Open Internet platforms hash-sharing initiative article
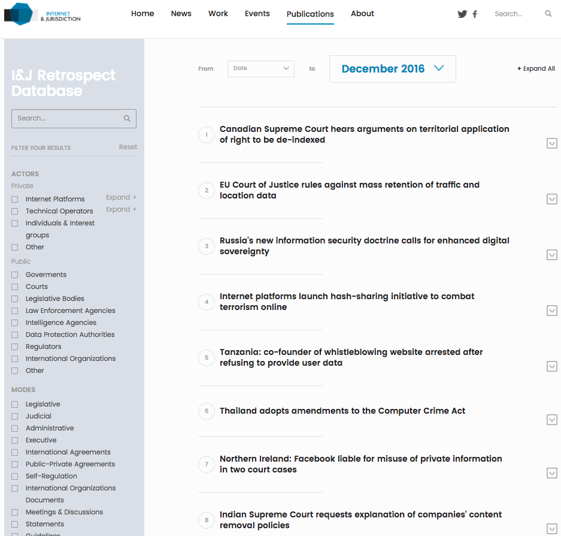 pyautogui.click(x=347, y=302)
